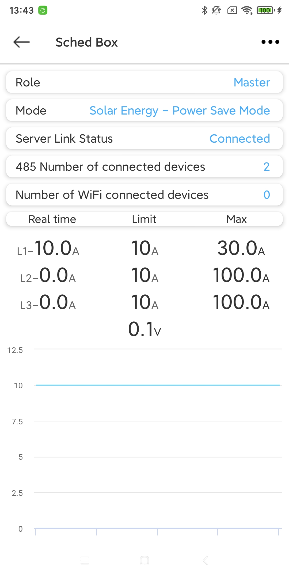Tap the WiFi signal status icon
The image size is (289, 578).
pyautogui.click(x=247, y=10)
